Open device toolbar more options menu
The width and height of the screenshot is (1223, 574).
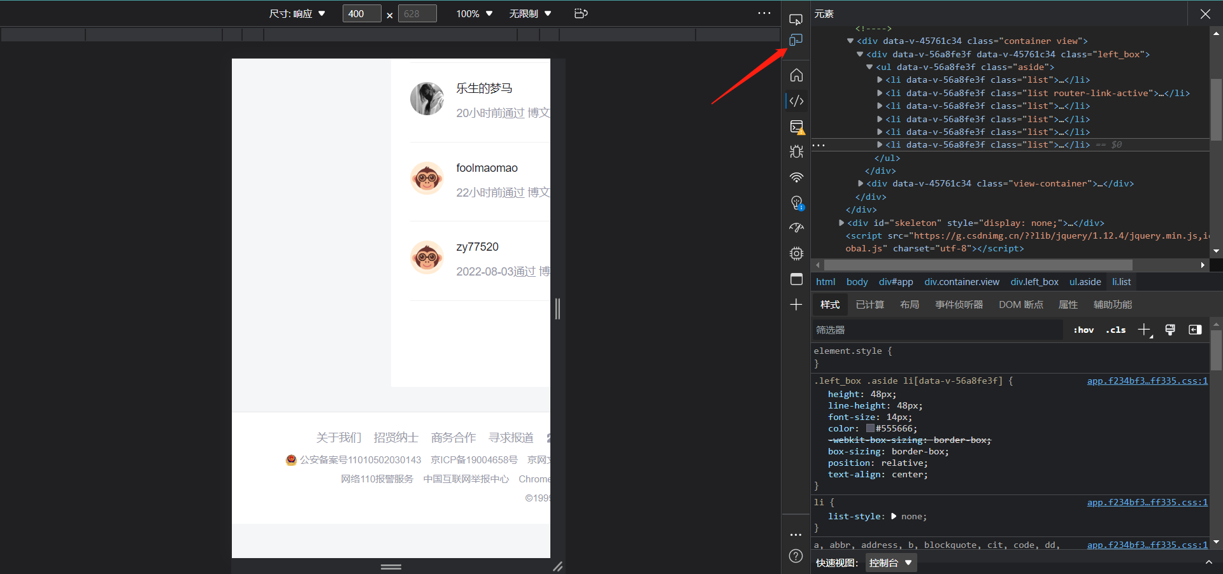tap(764, 13)
